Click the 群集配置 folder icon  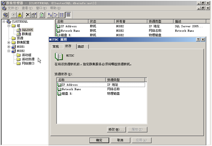[14, 43]
